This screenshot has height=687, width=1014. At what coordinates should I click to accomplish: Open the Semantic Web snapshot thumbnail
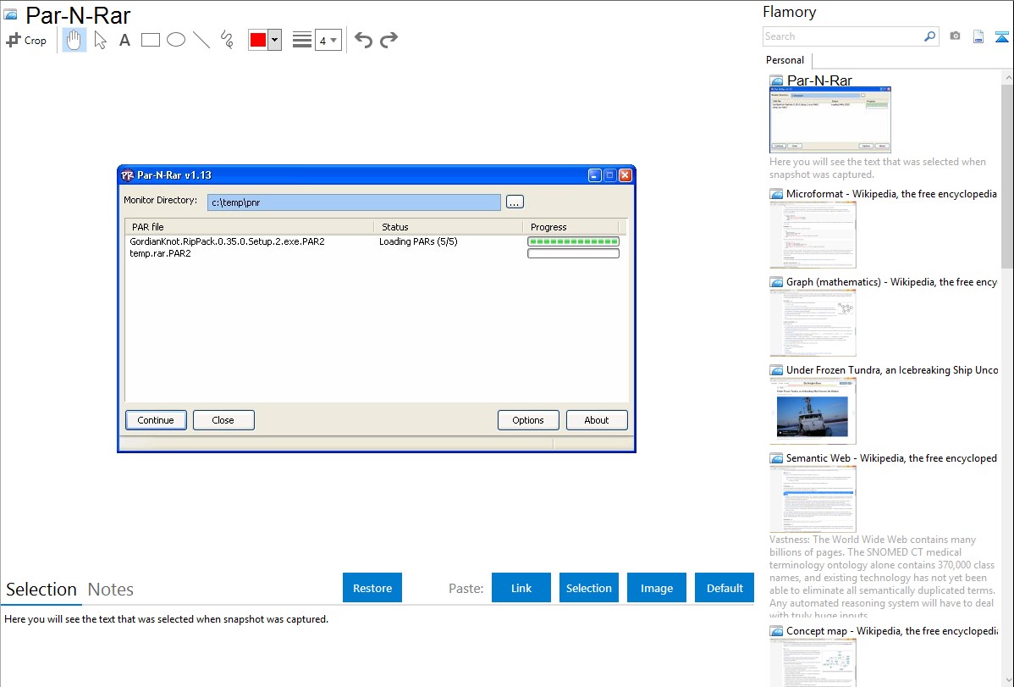click(x=813, y=499)
